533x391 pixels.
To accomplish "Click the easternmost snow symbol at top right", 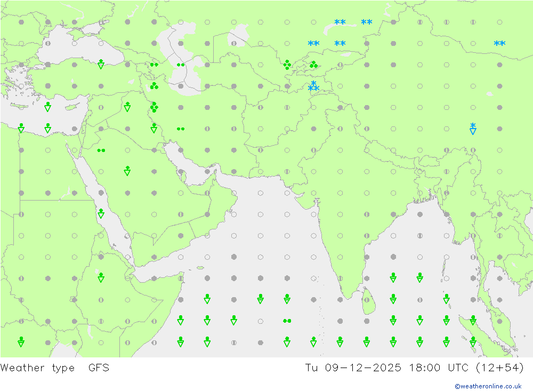I will [x=499, y=44].
